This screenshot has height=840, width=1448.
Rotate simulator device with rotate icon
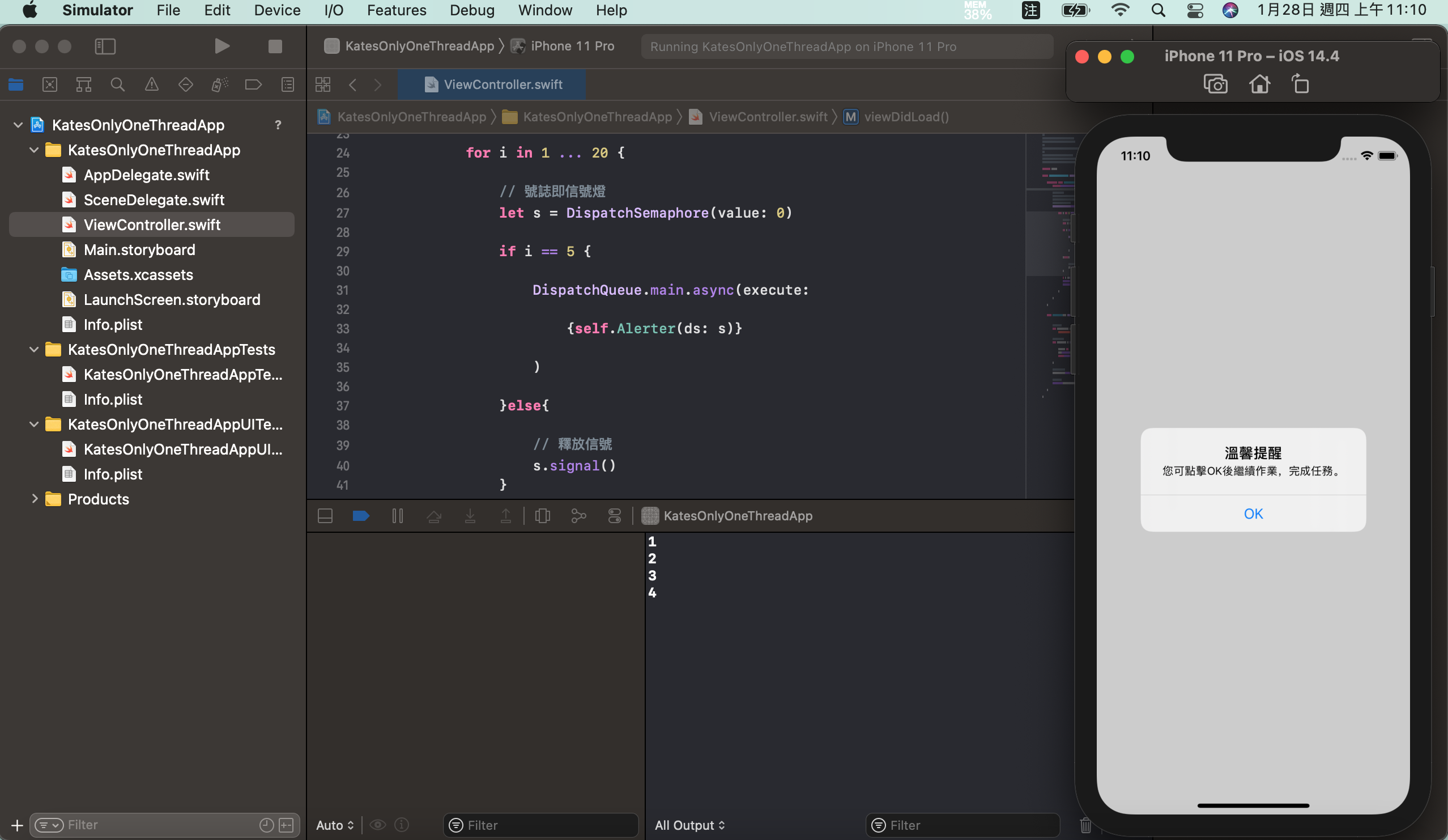coord(1300,84)
